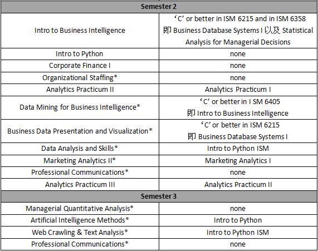Select the Analytics Practicum I prerequisite cell
Screen dimensions: 318x251
click(238, 90)
